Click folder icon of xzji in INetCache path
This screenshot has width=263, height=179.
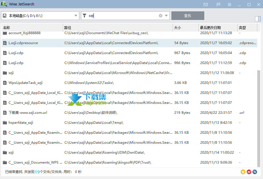pos(5,73)
